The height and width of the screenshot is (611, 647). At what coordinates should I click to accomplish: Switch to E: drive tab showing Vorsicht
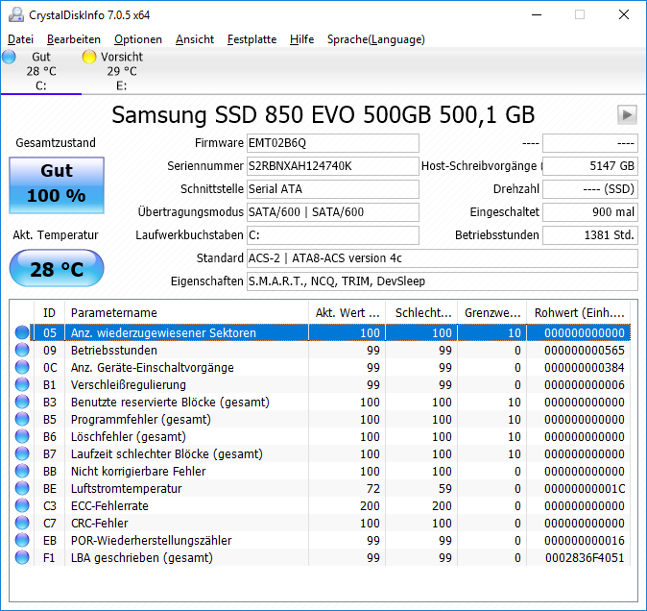[x=122, y=71]
